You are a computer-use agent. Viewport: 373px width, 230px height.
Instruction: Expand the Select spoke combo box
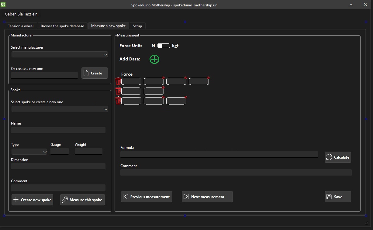[x=60, y=109]
